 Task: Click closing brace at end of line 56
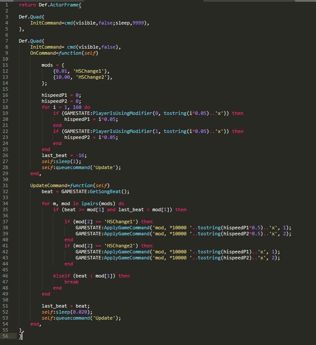point(20,336)
